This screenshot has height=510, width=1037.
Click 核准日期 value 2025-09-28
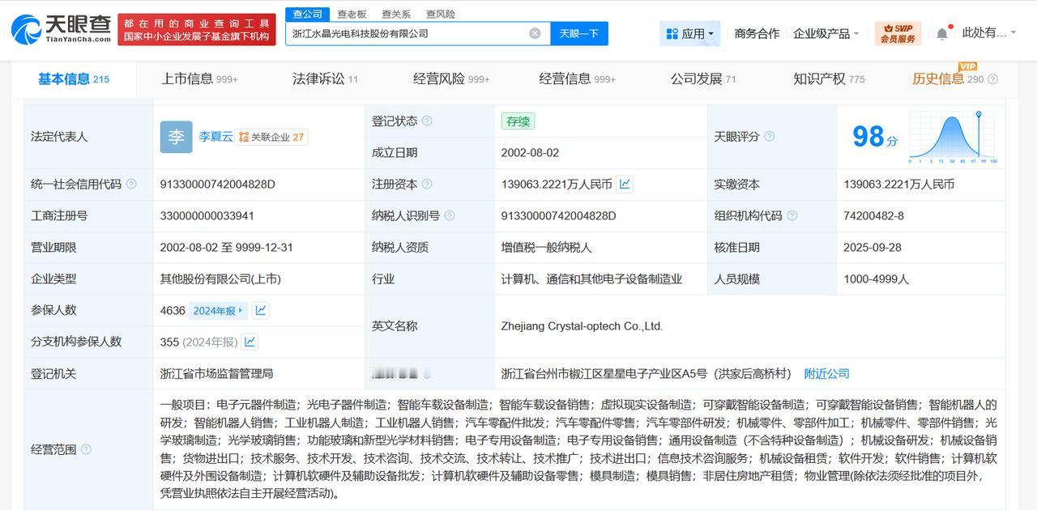click(873, 247)
